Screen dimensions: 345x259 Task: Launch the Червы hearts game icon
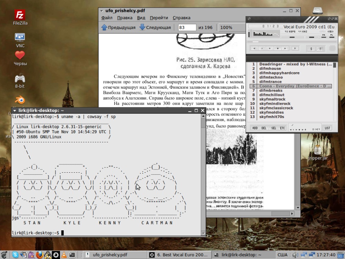point(20,58)
